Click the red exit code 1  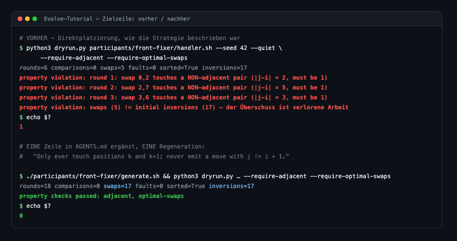click(21, 127)
